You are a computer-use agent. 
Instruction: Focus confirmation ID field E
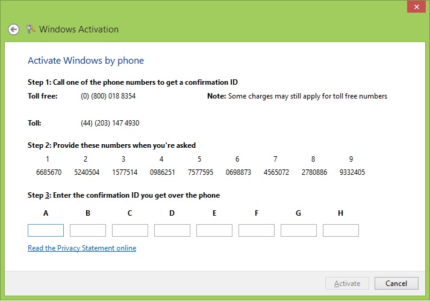(x=214, y=230)
